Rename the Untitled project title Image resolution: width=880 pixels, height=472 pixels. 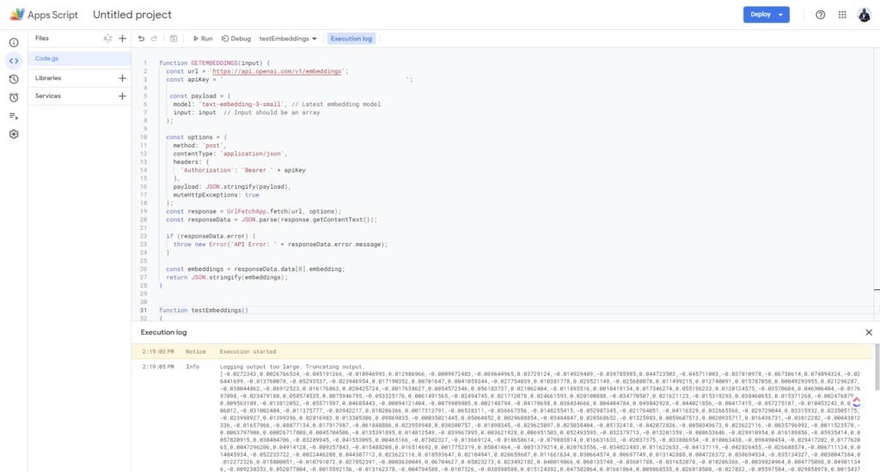132,15
